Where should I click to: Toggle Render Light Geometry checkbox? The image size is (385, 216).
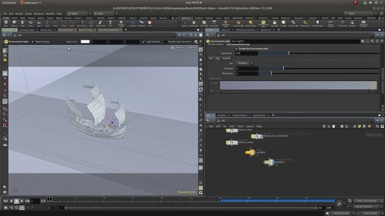coord(165,41)
